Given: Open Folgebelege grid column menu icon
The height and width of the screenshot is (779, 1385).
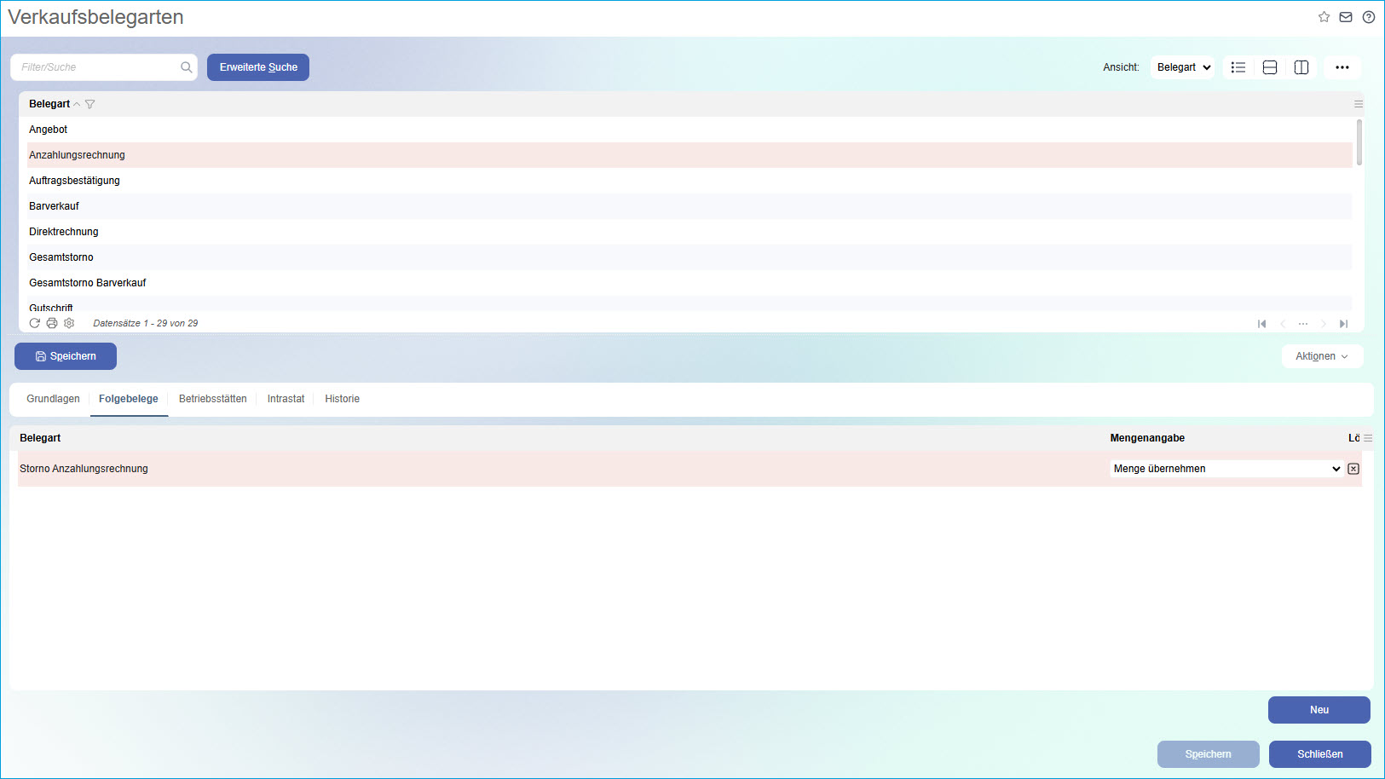Looking at the screenshot, I should 1368,438.
